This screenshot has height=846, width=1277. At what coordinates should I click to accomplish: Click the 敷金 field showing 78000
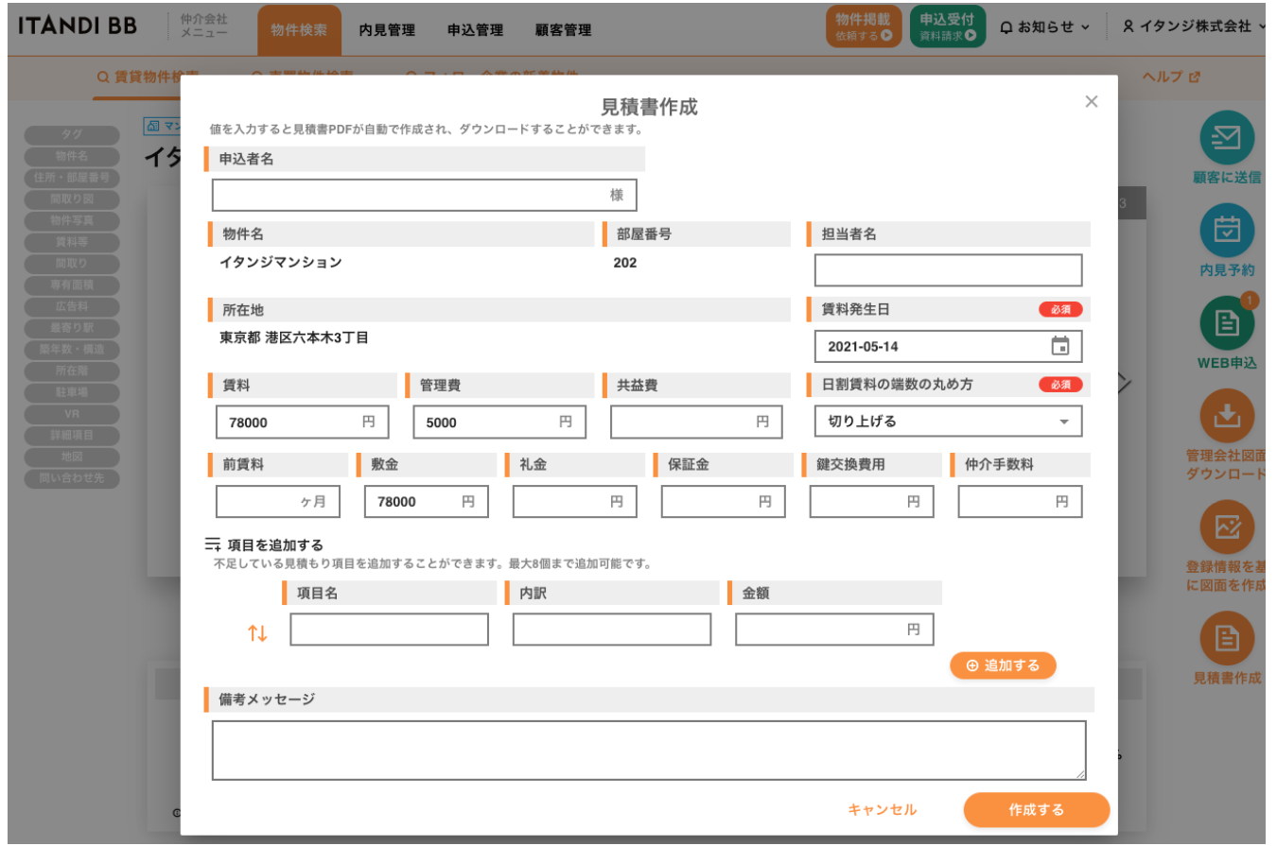pyautogui.click(x=426, y=502)
